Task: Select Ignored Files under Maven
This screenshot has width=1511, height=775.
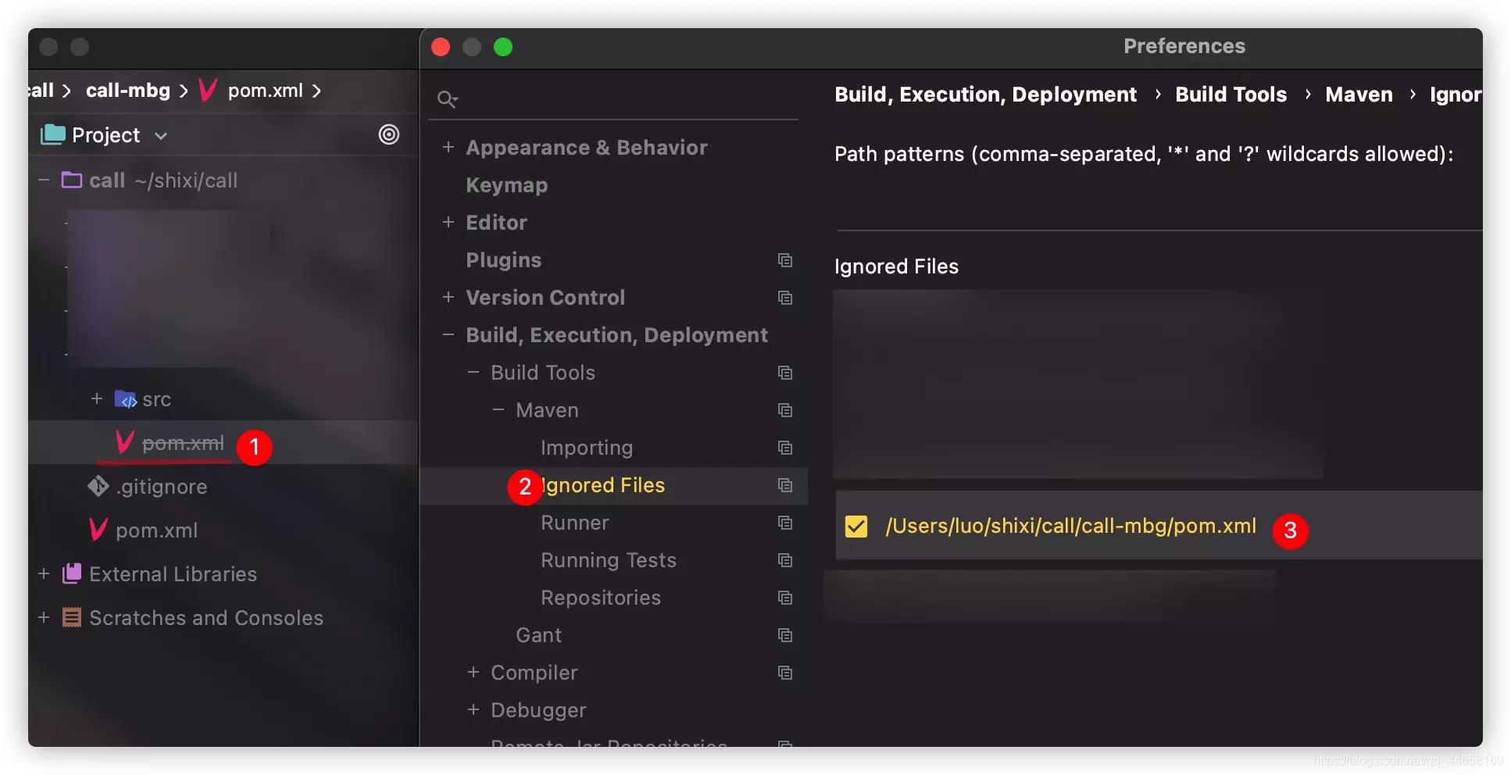Action: 602,485
